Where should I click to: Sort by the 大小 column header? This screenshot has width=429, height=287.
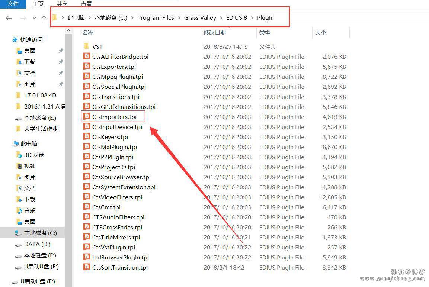point(321,32)
